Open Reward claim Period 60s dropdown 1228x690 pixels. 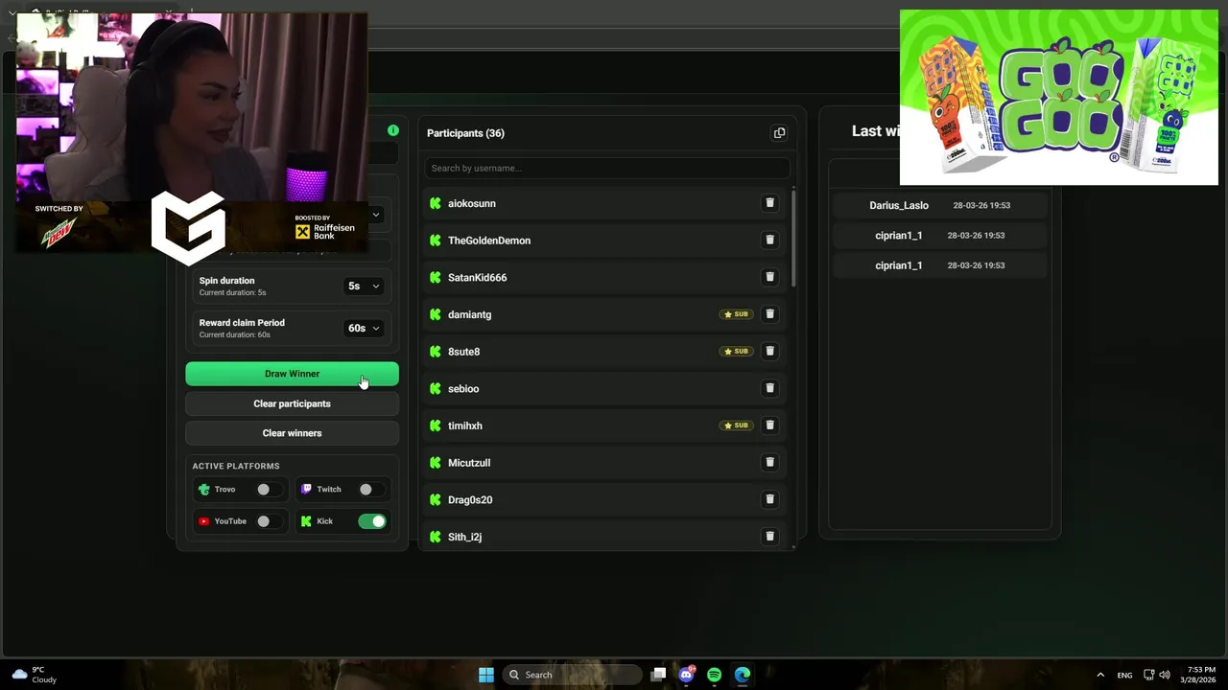[364, 328]
